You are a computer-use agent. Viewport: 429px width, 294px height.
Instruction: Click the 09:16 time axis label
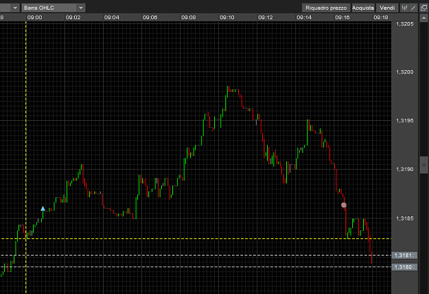click(343, 18)
